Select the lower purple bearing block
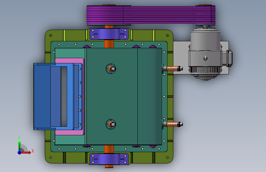The height and width of the screenshot is (172, 266). click(109, 159)
